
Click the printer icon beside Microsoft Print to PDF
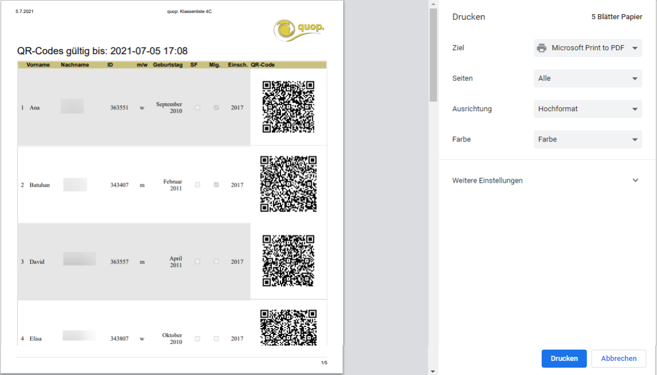[542, 47]
